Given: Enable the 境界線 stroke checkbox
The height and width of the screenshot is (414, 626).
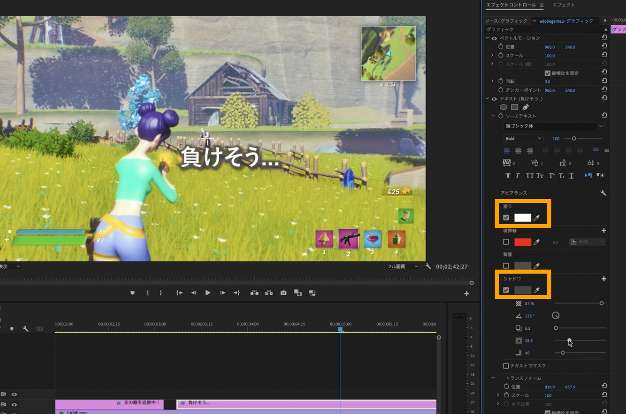Looking at the screenshot, I should 506,242.
